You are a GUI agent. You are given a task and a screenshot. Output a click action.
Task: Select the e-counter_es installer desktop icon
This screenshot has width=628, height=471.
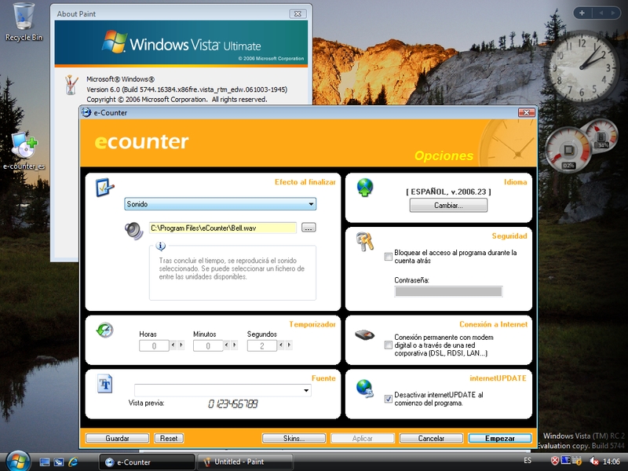coord(24,151)
